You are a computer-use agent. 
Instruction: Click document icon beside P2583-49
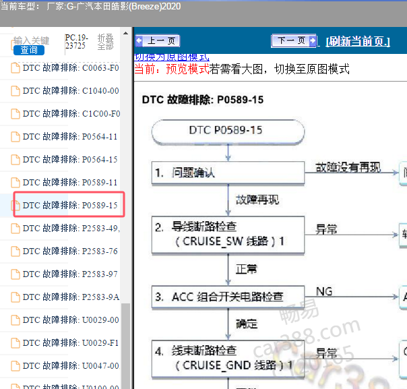(x=15, y=229)
